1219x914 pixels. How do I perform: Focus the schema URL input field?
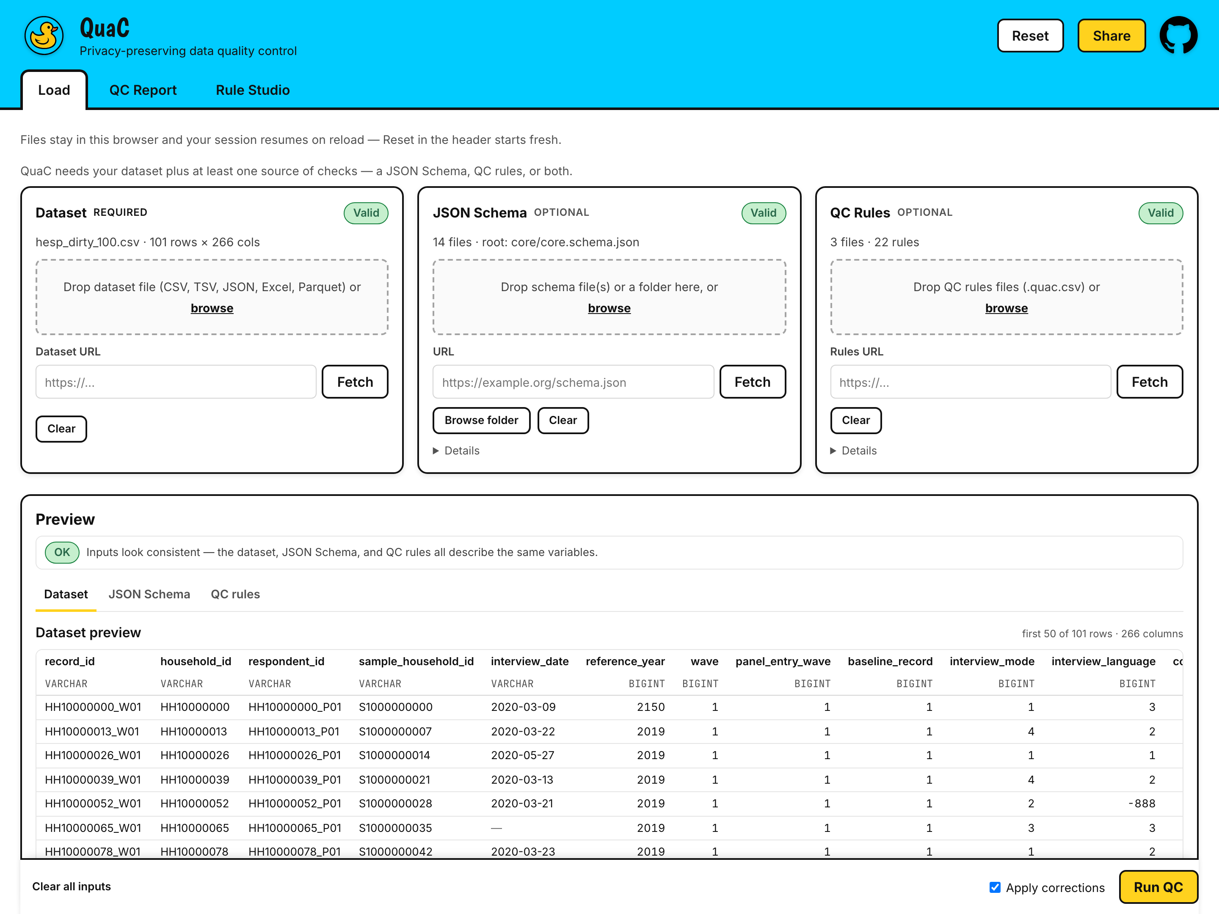(x=573, y=382)
